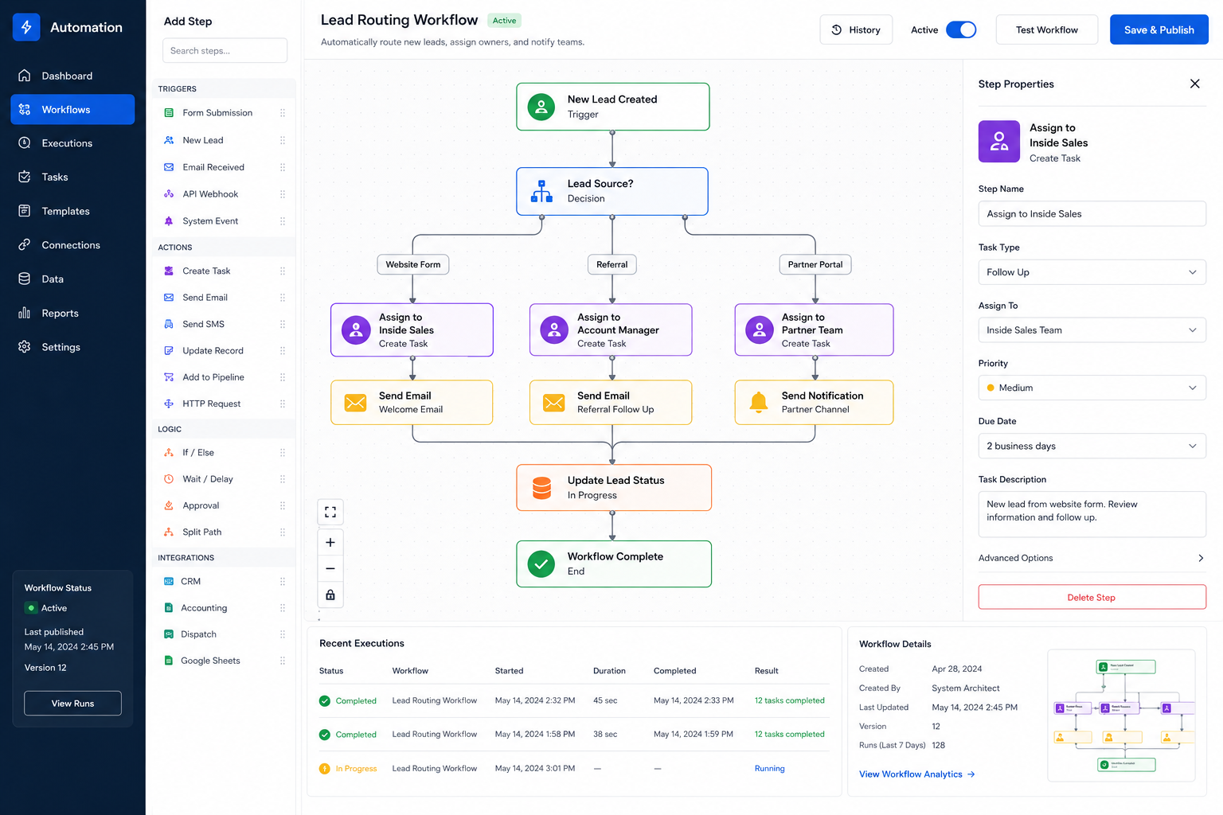Click the In Progress execution status
Screen dimensions: 1223x815
348,769
